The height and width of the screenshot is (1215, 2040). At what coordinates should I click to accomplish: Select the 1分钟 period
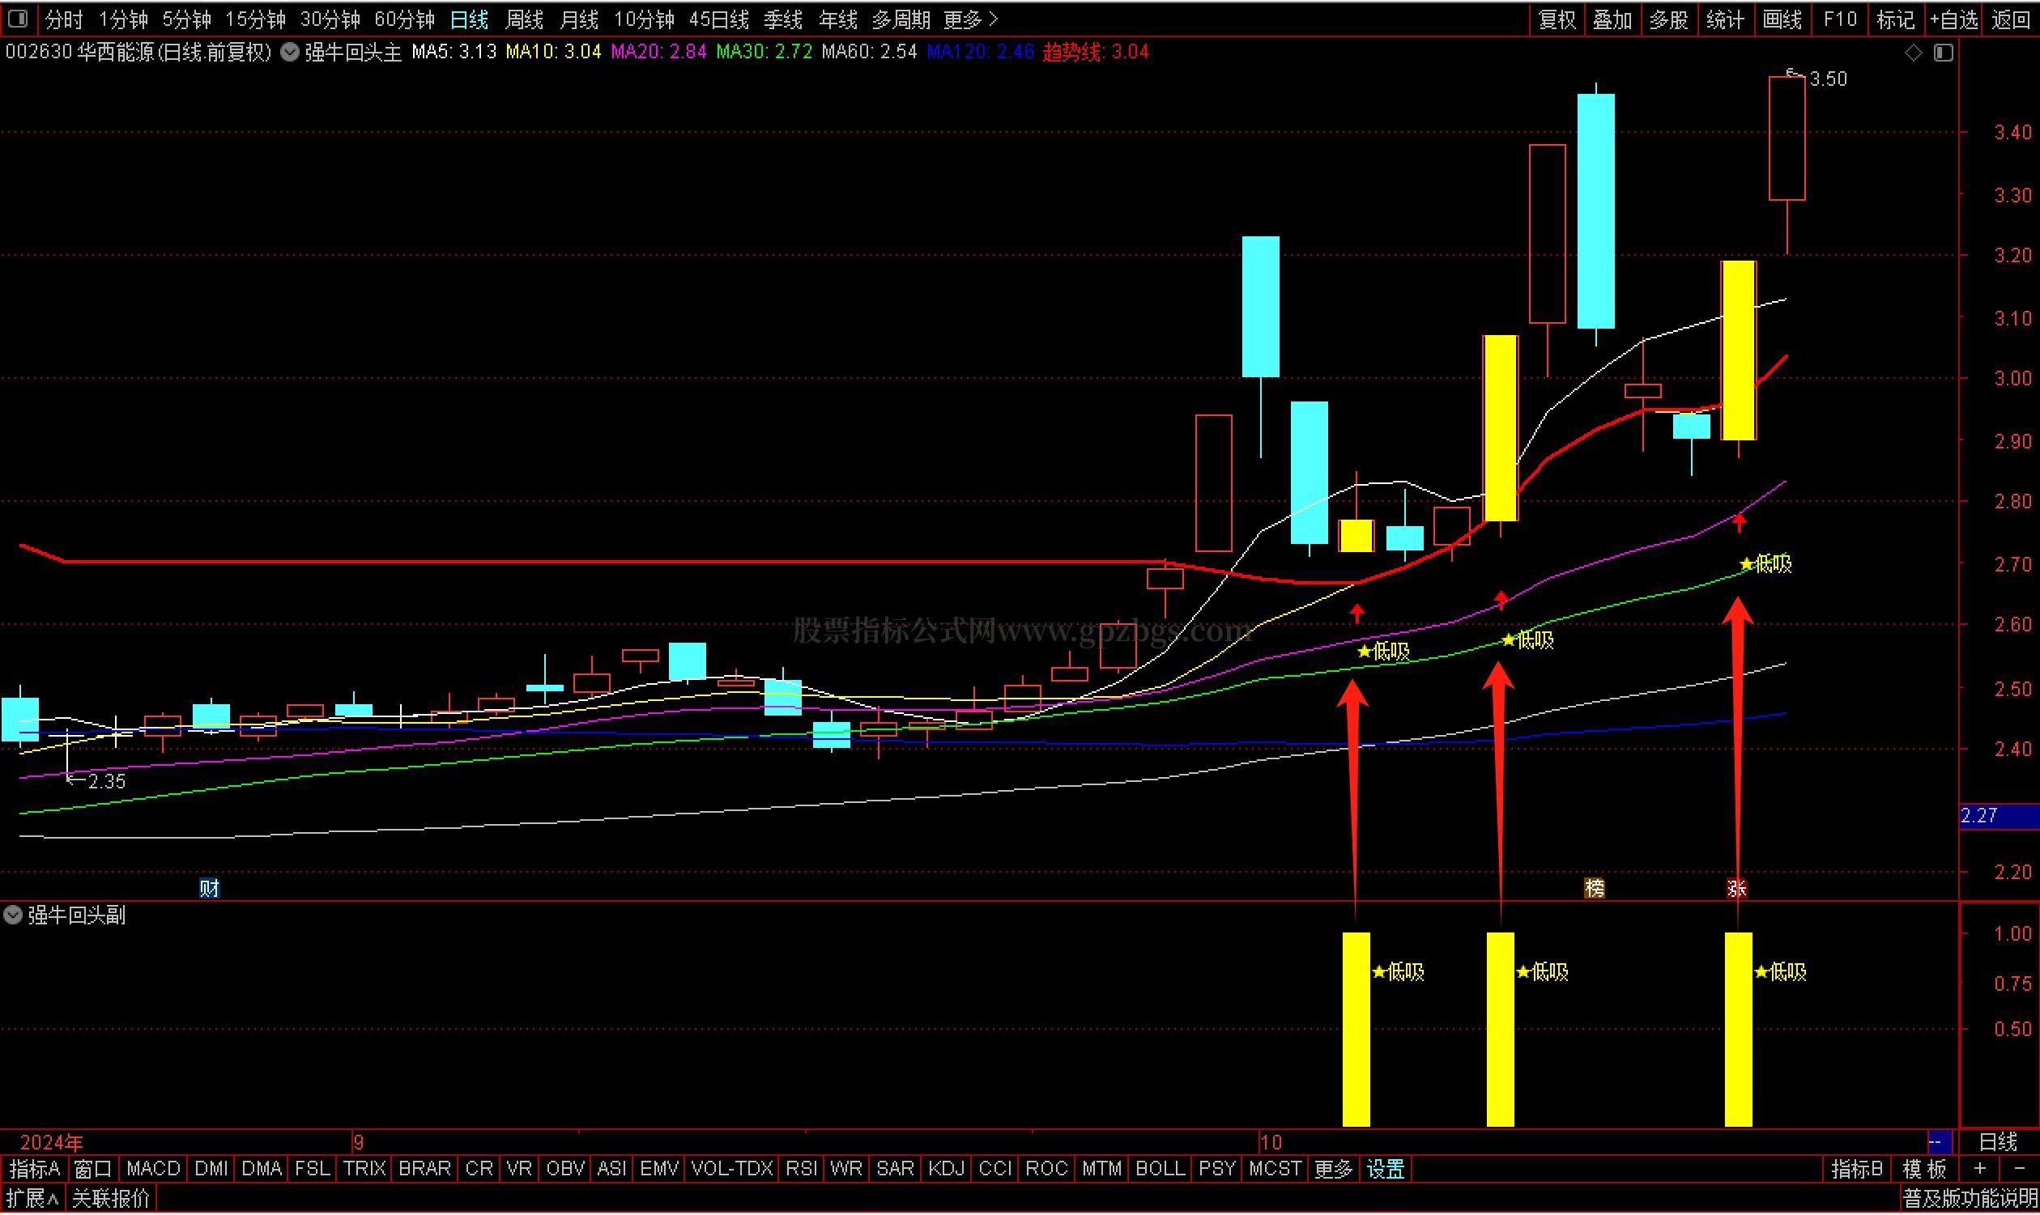pyautogui.click(x=124, y=19)
